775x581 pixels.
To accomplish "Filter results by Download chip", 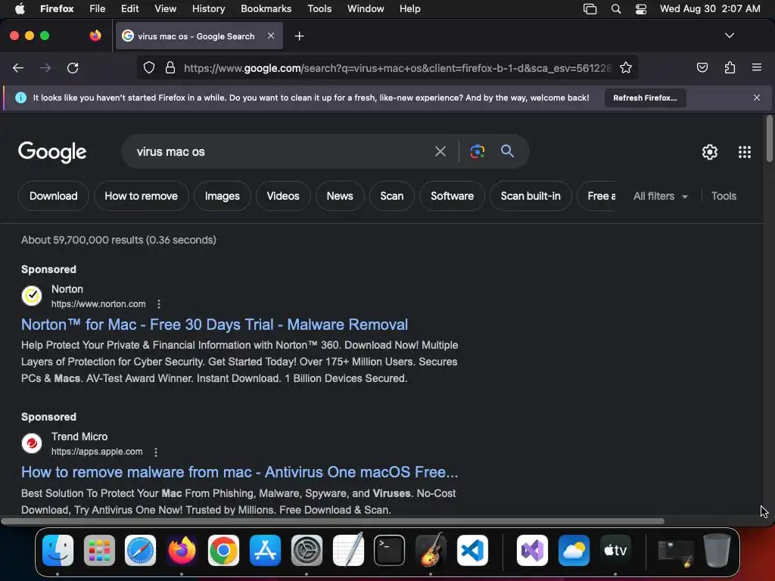I will point(54,196).
